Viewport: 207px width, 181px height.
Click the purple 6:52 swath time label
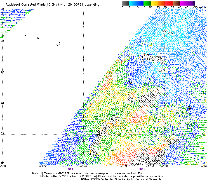click(142, 169)
